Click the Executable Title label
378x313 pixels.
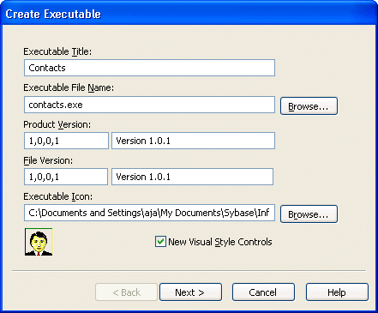pyautogui.click(x=57, y=51)
